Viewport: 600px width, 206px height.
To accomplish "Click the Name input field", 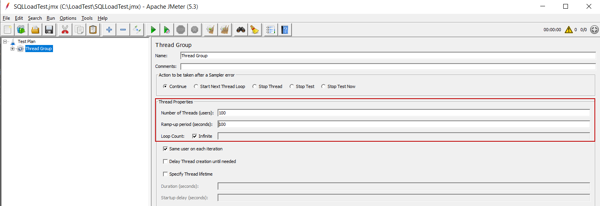I will click(x=388, y=56).
